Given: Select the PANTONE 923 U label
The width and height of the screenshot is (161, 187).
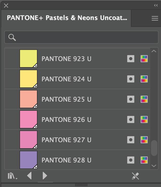Looking at the screenshot, I should click(x=66, y=59).
